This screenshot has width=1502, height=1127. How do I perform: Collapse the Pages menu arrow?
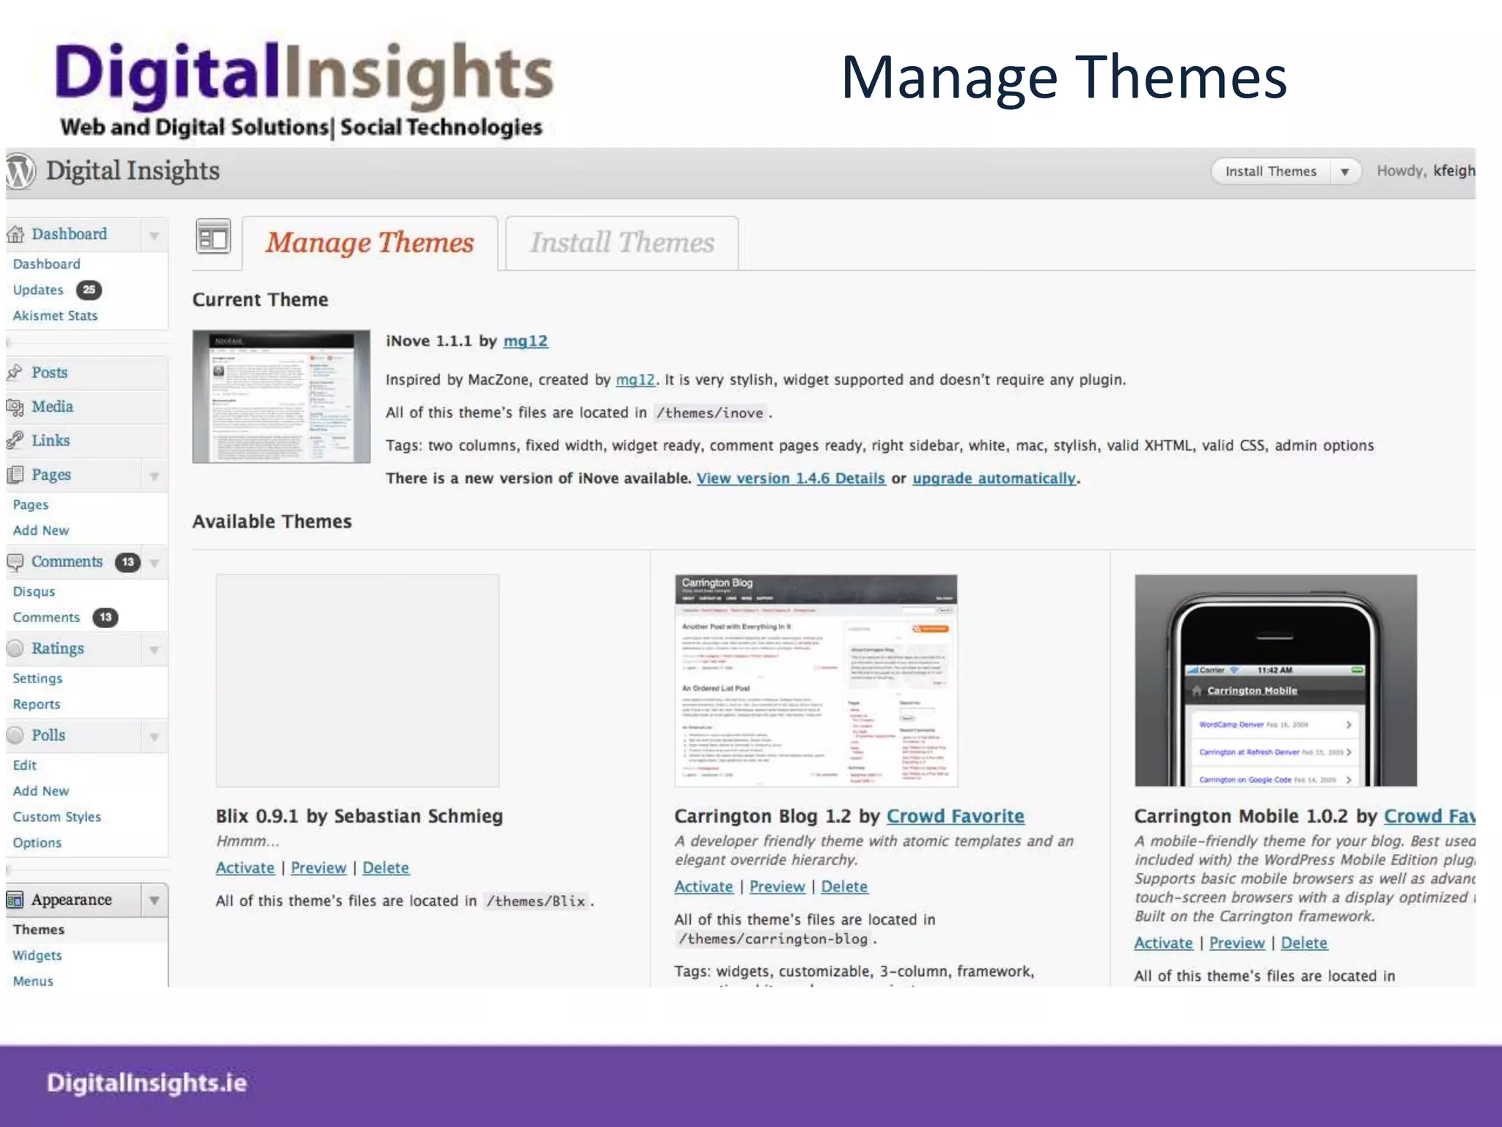154,476
